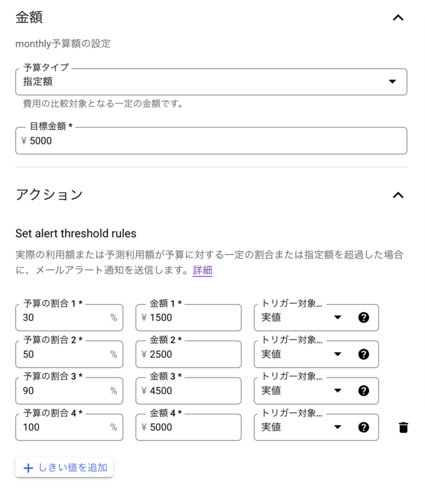Image resolution: width=425 pixels, height=503 pixels.
Task: Click しきい値を追加 button
Action: [x=64, y=468]
